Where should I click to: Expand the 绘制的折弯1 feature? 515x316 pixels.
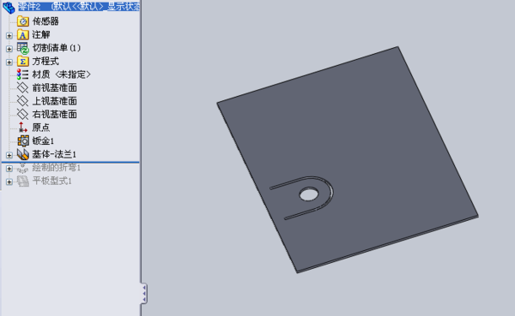pyautogui.click(x=9, y=169)
